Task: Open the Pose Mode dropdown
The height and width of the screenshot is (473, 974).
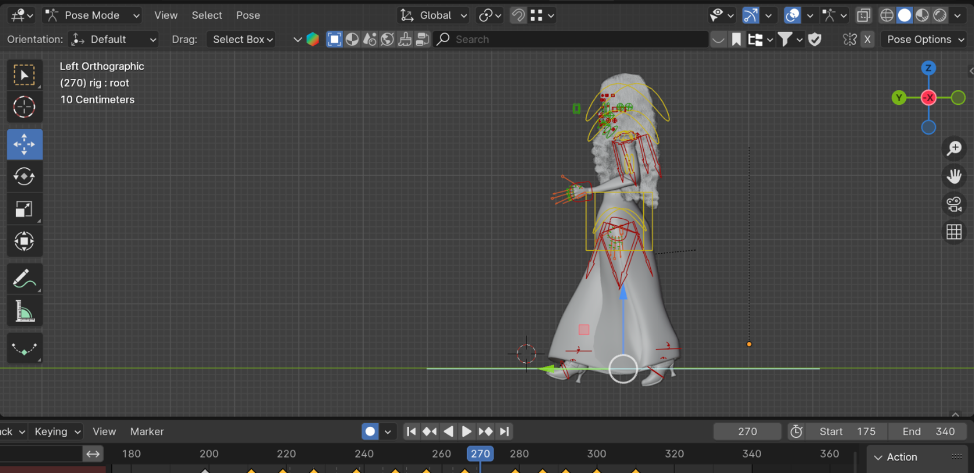Action: pyautogui.click(x=93, y=15)
